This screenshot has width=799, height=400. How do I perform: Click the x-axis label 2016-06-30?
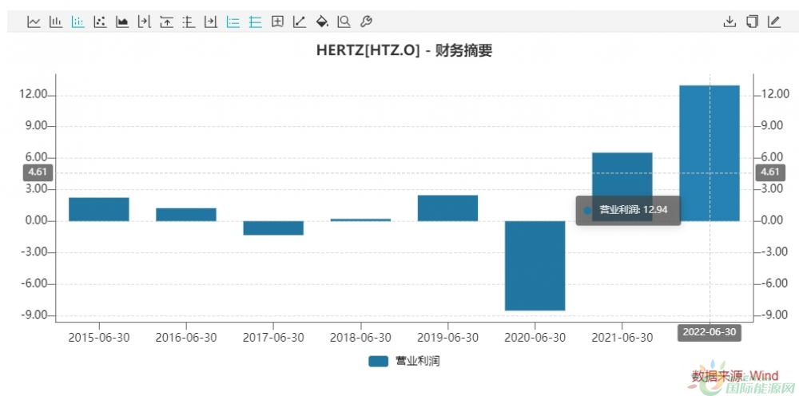click(186, 338)
